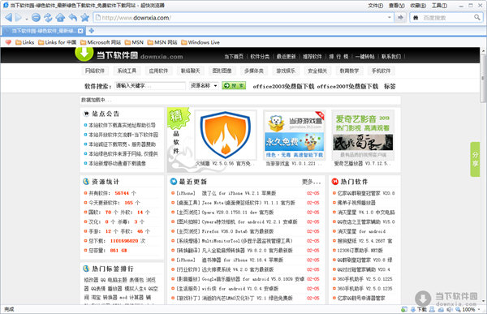487x314 pixels.
Task: Click the favorites star icon in toolbar
Action: [84, 17]
